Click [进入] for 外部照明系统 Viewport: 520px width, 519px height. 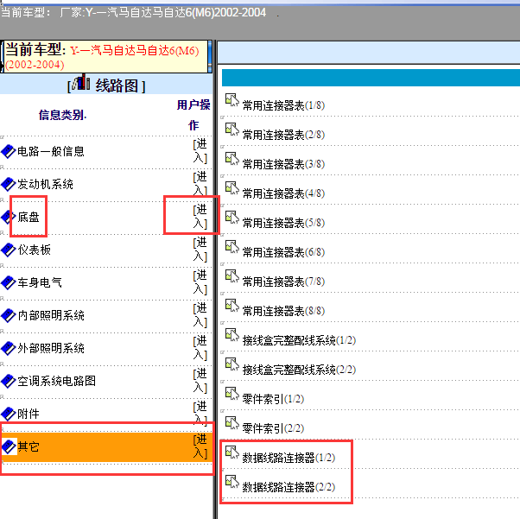click(x=200, y=347)
